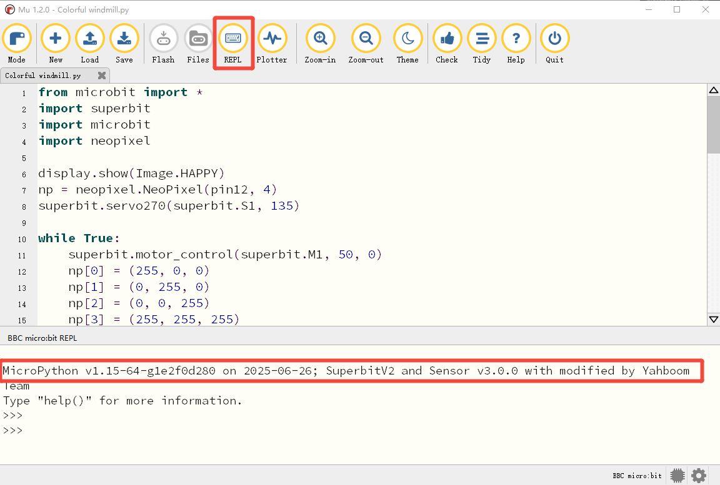Click the "while True:" line in editor
720x485 pixels.
click(x=79, y=238)
